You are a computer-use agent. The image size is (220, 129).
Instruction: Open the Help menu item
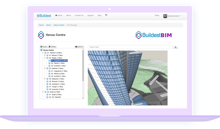[99, 15]
